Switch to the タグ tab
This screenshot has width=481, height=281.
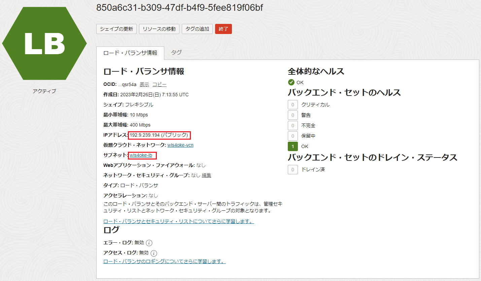click(x=176, y=52)
